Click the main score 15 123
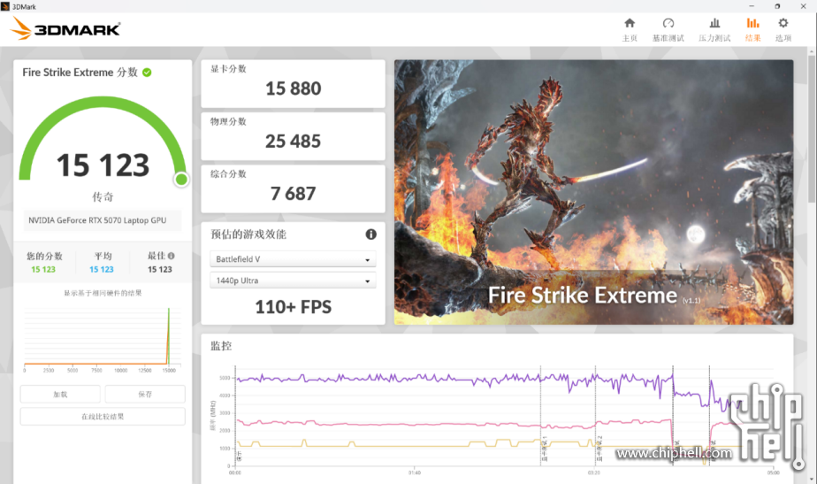The height and width of the screenshot is (484, 817). pyautogui.click(x=103, y=165)
